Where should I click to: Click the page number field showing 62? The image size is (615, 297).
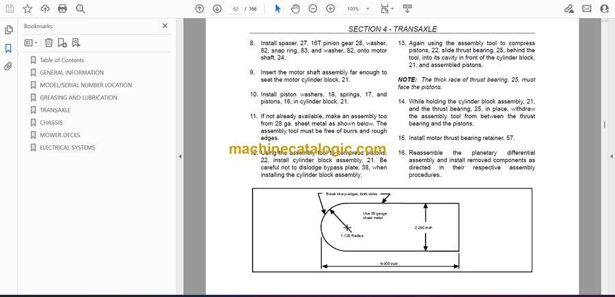(x=235, y=9)
